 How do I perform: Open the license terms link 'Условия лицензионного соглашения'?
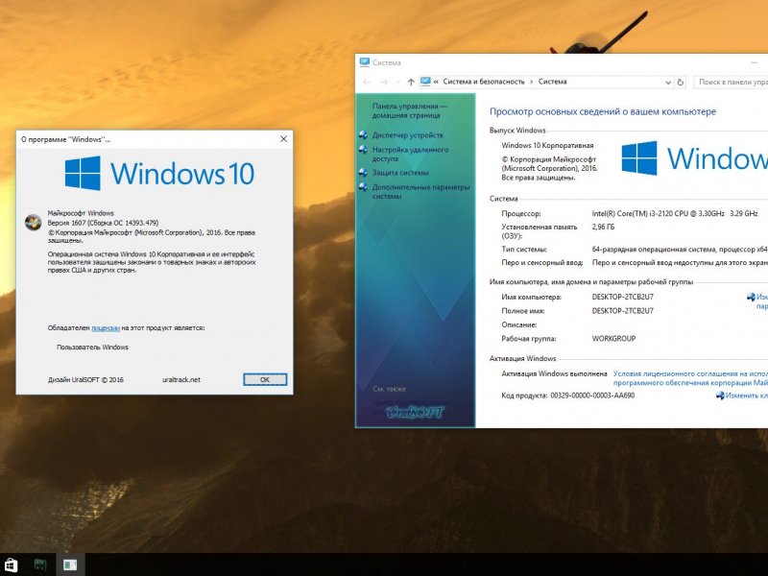pyautogui.click(x=690, y=378)
